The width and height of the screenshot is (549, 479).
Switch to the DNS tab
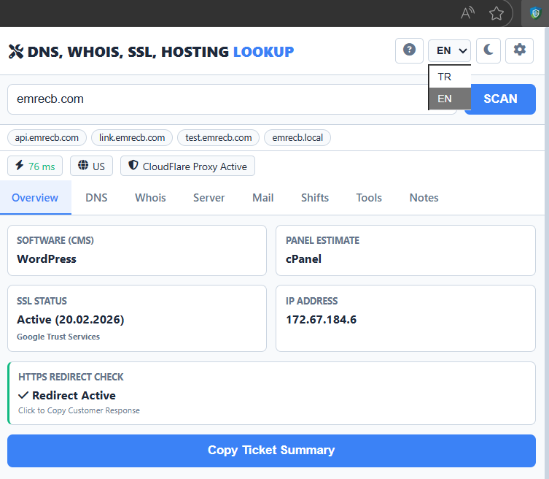[x=96, y=198]
